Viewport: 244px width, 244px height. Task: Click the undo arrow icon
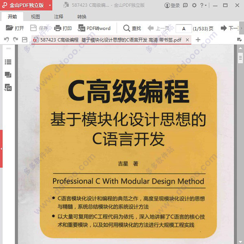(7, 40)
